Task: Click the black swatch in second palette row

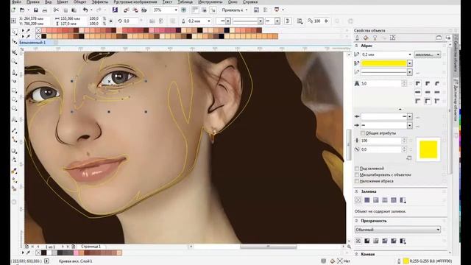Action: click(44, 36)
